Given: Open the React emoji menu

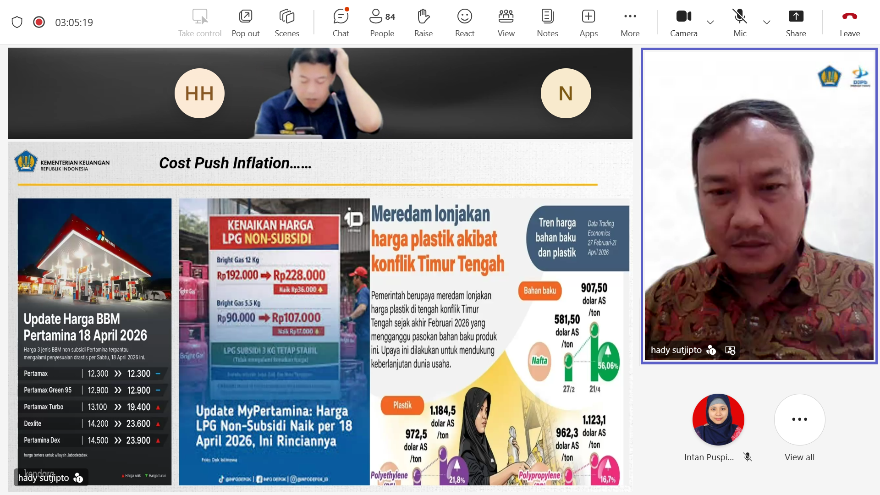Looking at the screenshot, I should tap(464, 22).
